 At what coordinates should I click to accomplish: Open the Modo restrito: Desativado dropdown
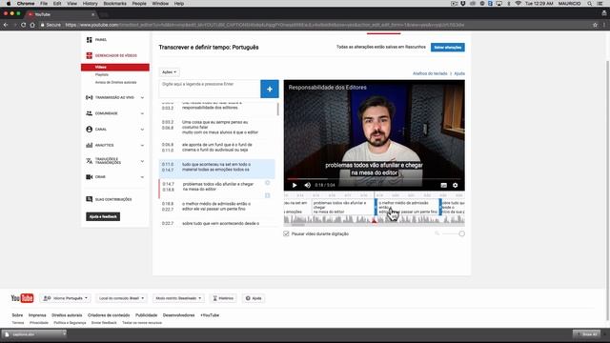pos(178,298)
